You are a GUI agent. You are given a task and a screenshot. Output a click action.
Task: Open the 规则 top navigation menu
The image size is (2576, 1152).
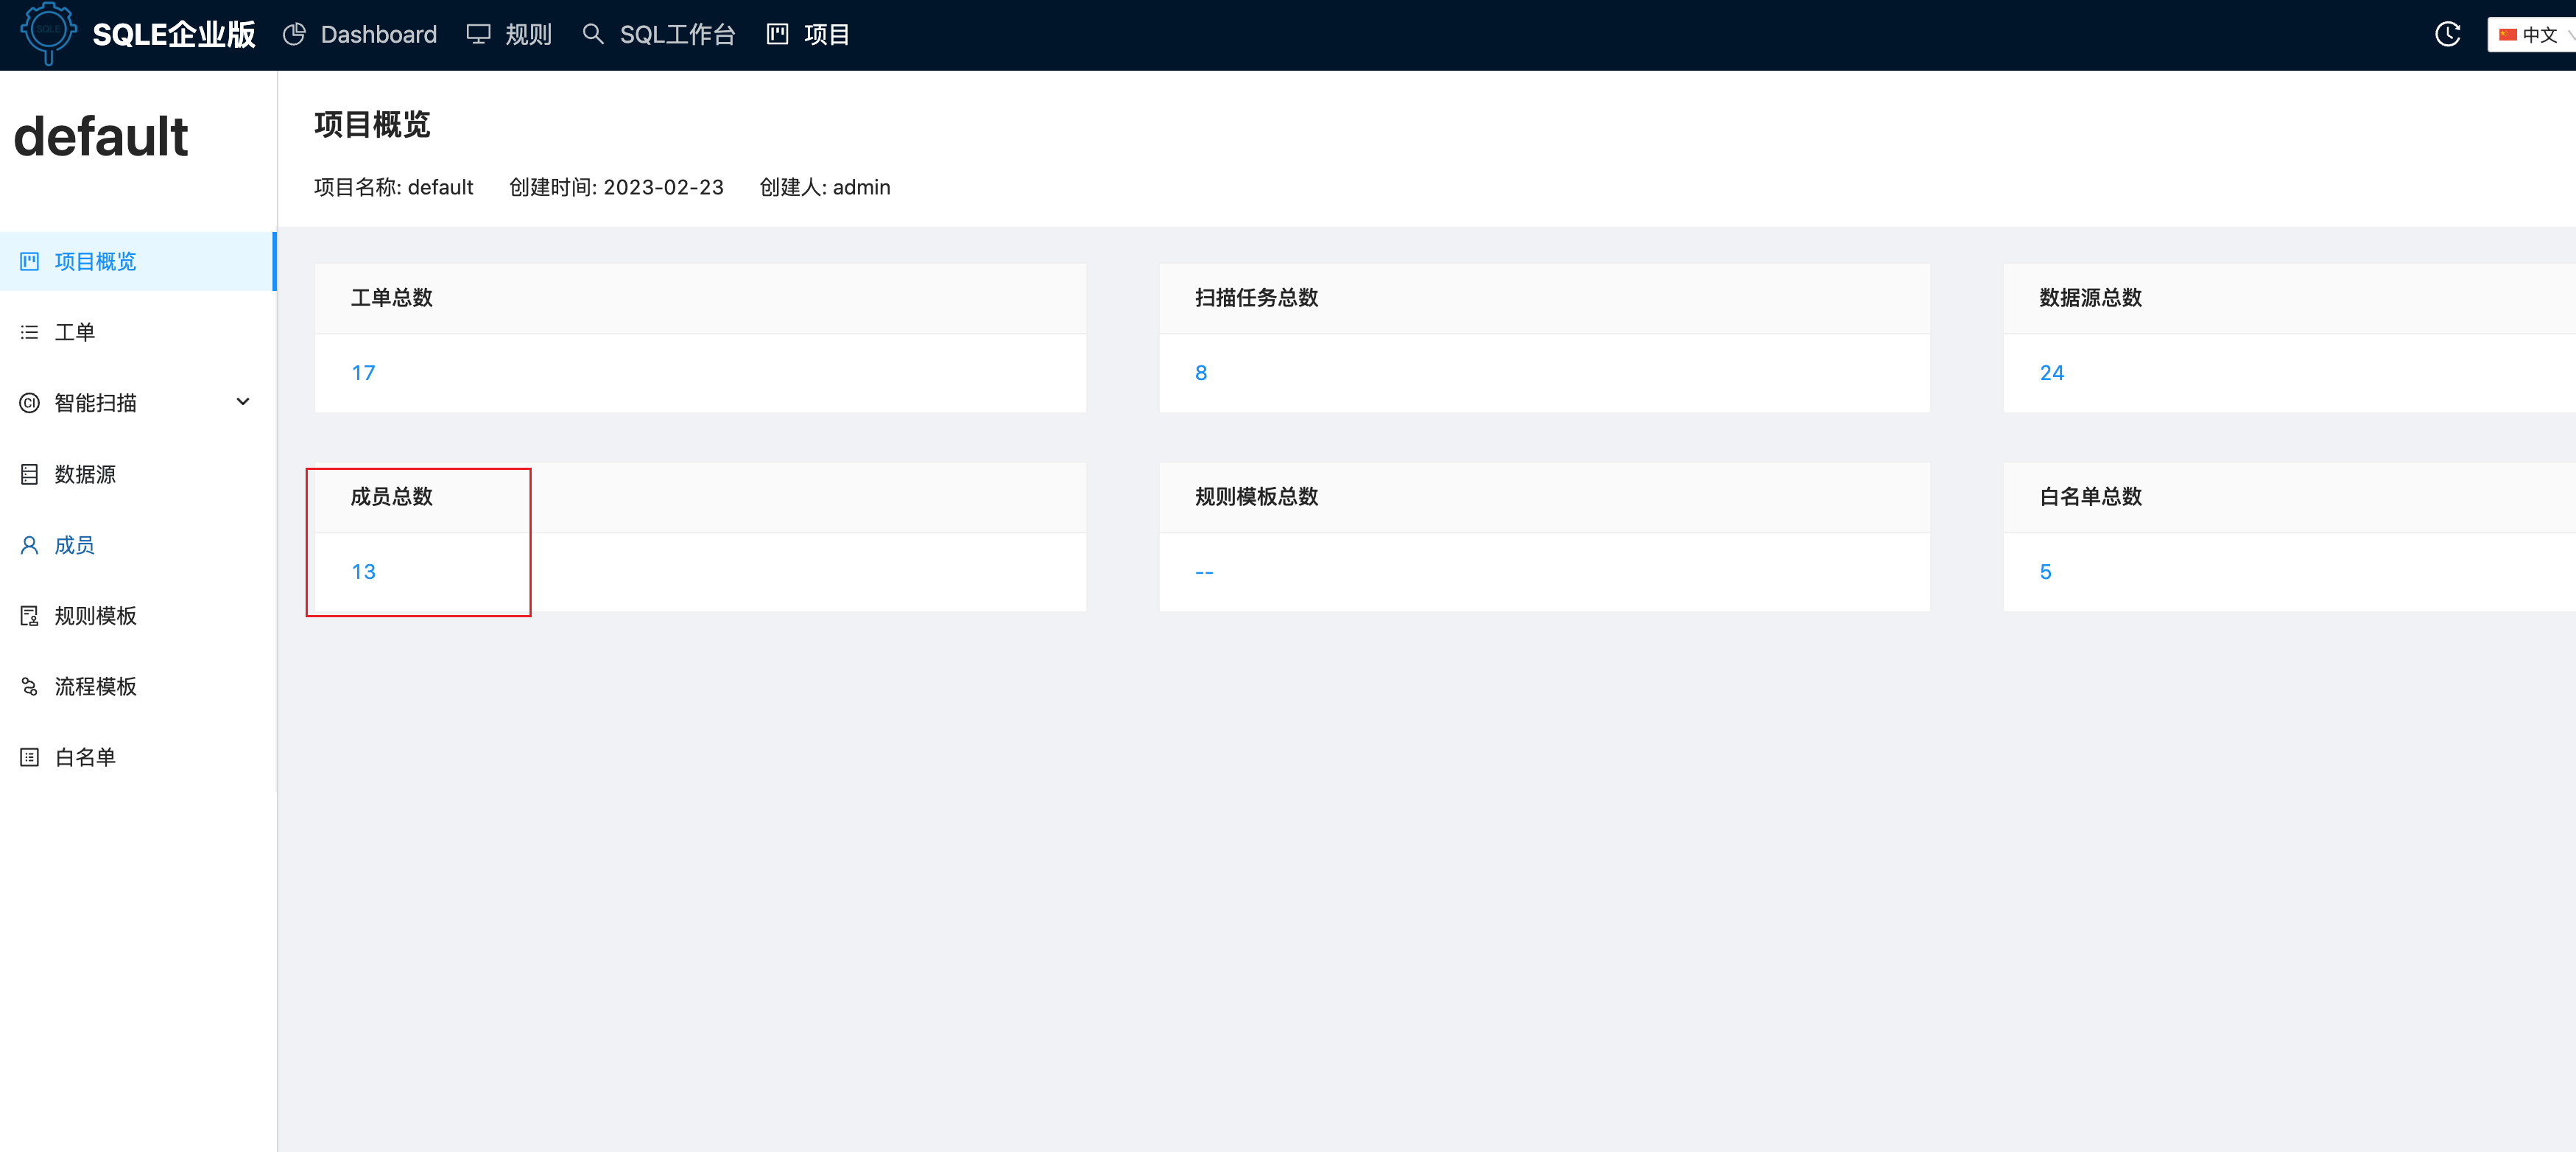coord(528,35)
